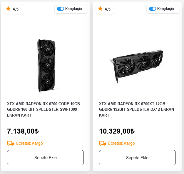184x174 pixels.
Task: Click the Karşılaştır text label on RX 6700 CORE card
Action: coord(74,9)
